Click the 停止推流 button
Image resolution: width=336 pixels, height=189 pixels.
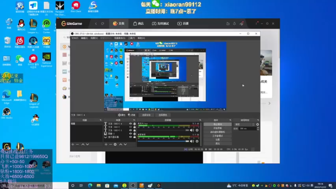(x=218, y=124)
